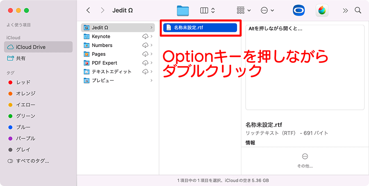The image size is (369, 186).
Task: Select the Pages folder
Action: [x=118, y=54]
